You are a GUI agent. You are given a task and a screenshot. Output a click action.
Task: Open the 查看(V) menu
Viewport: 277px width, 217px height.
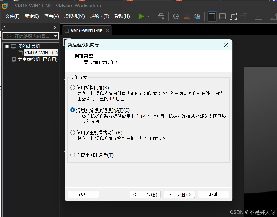[x=51, y=16]
